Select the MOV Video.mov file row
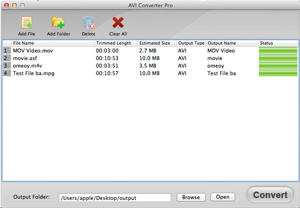This screenshot has height=208, width=300. [150, 50]
